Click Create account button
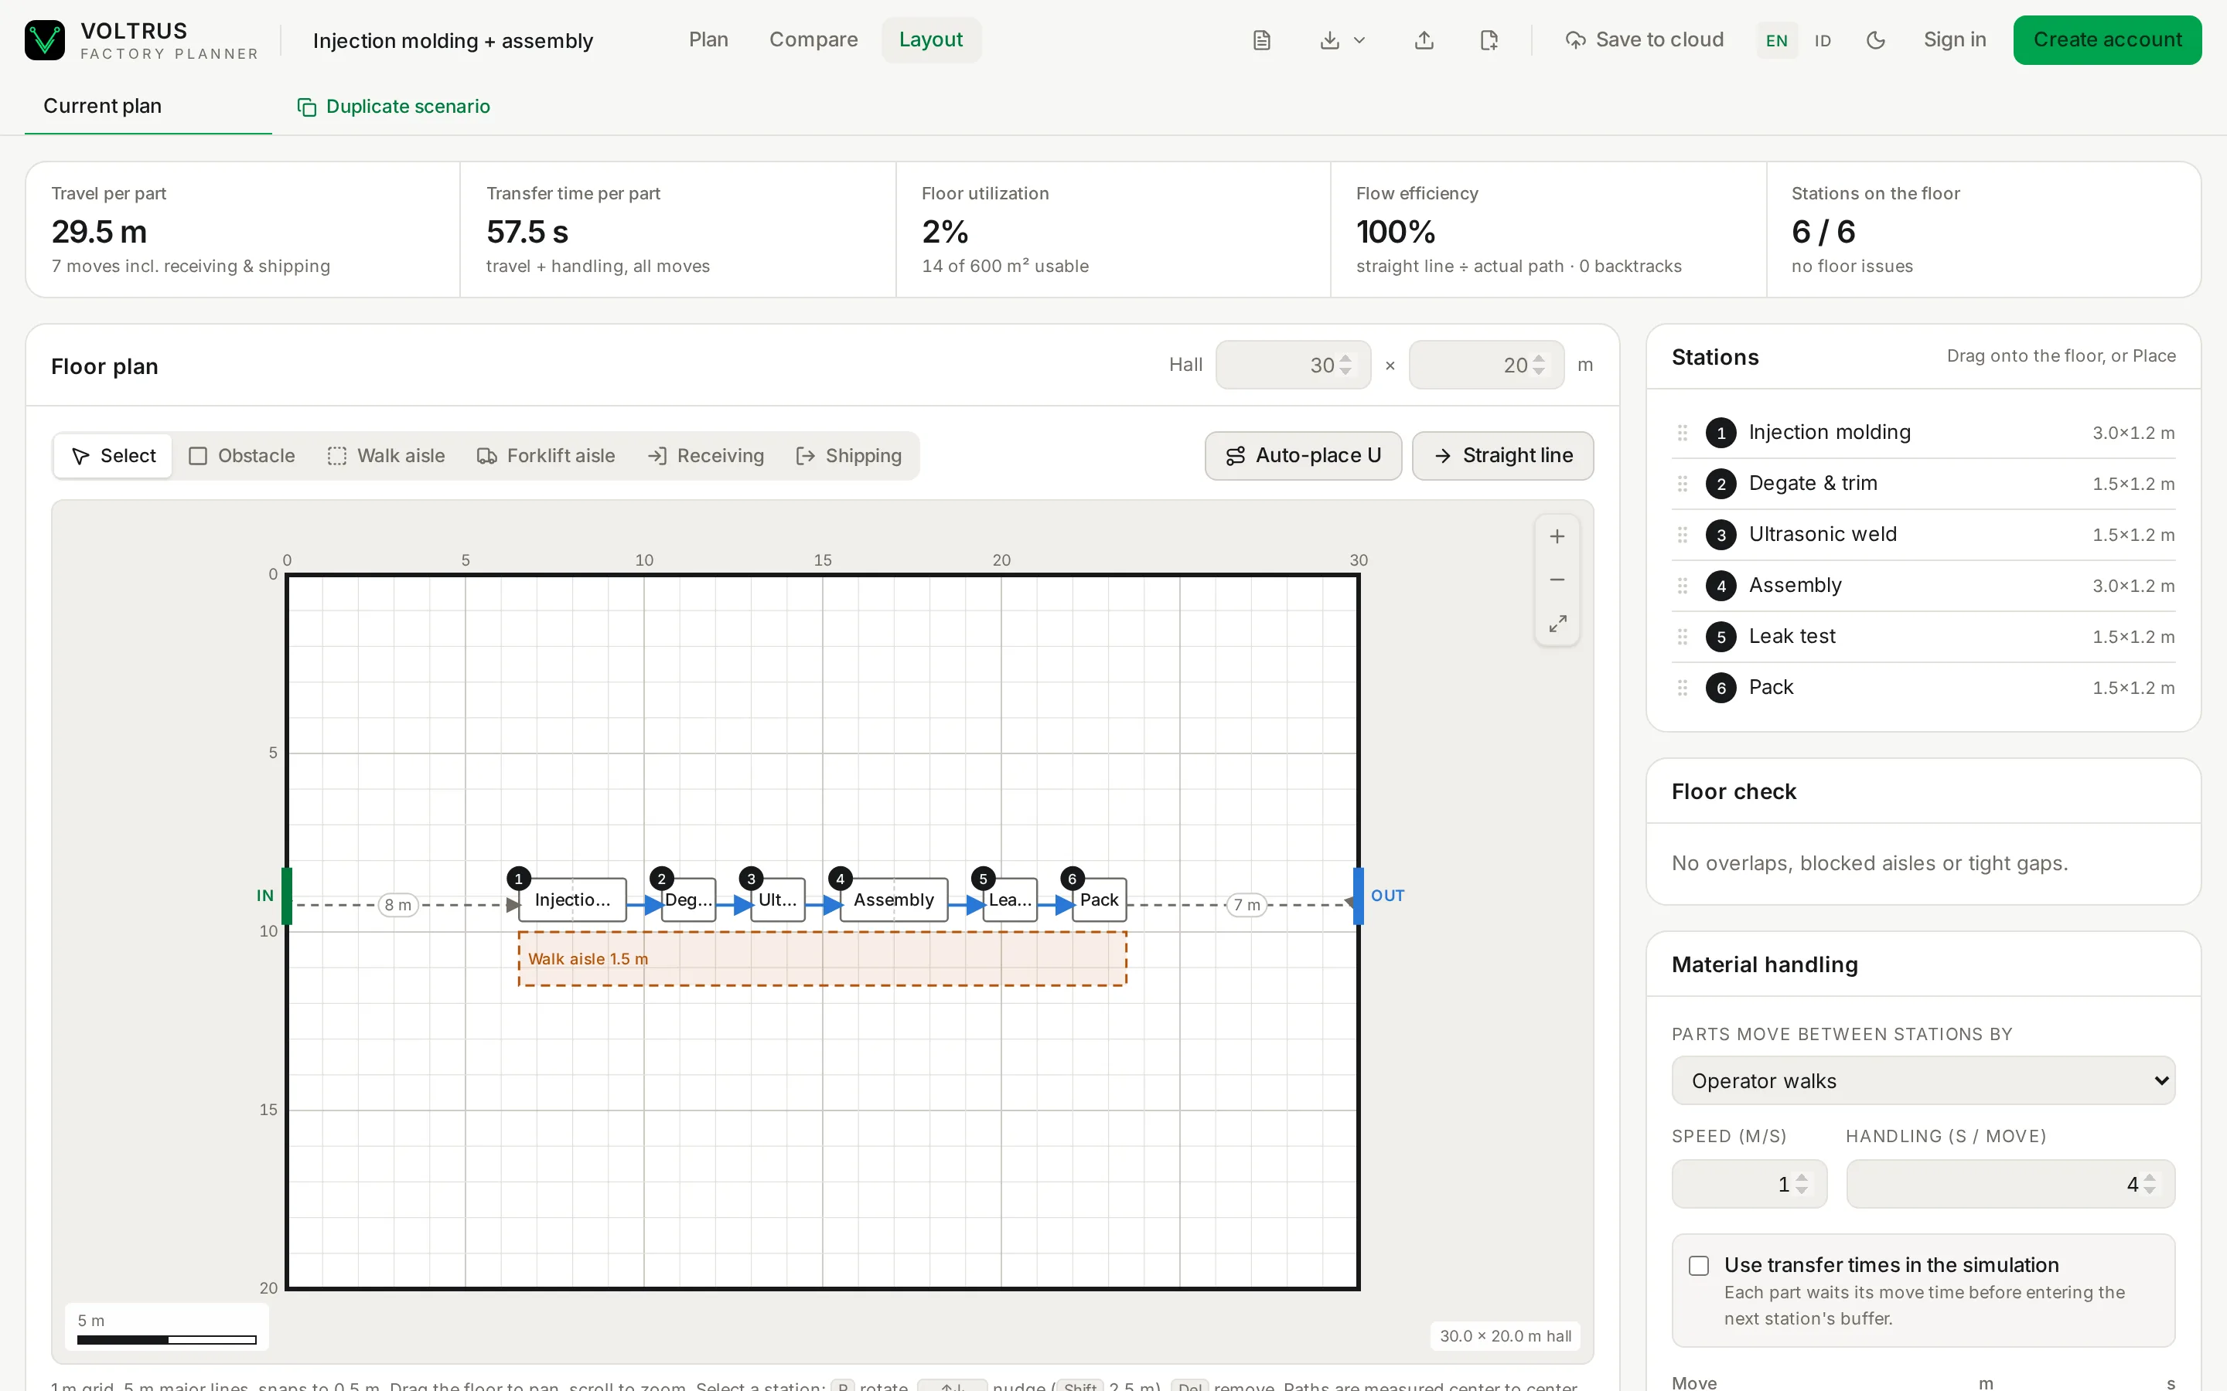This screenshot has width=2227, height=1391. (2106, 40)
